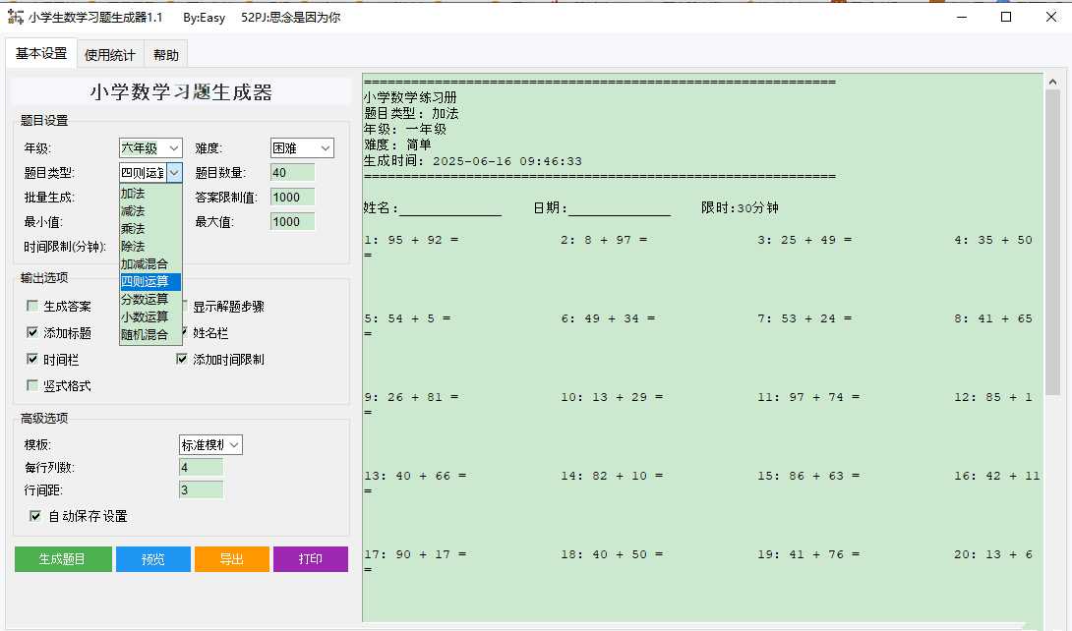Click the purple 打印 print button
This screenshot has width=1072, height=631.
tap(311, 558)
